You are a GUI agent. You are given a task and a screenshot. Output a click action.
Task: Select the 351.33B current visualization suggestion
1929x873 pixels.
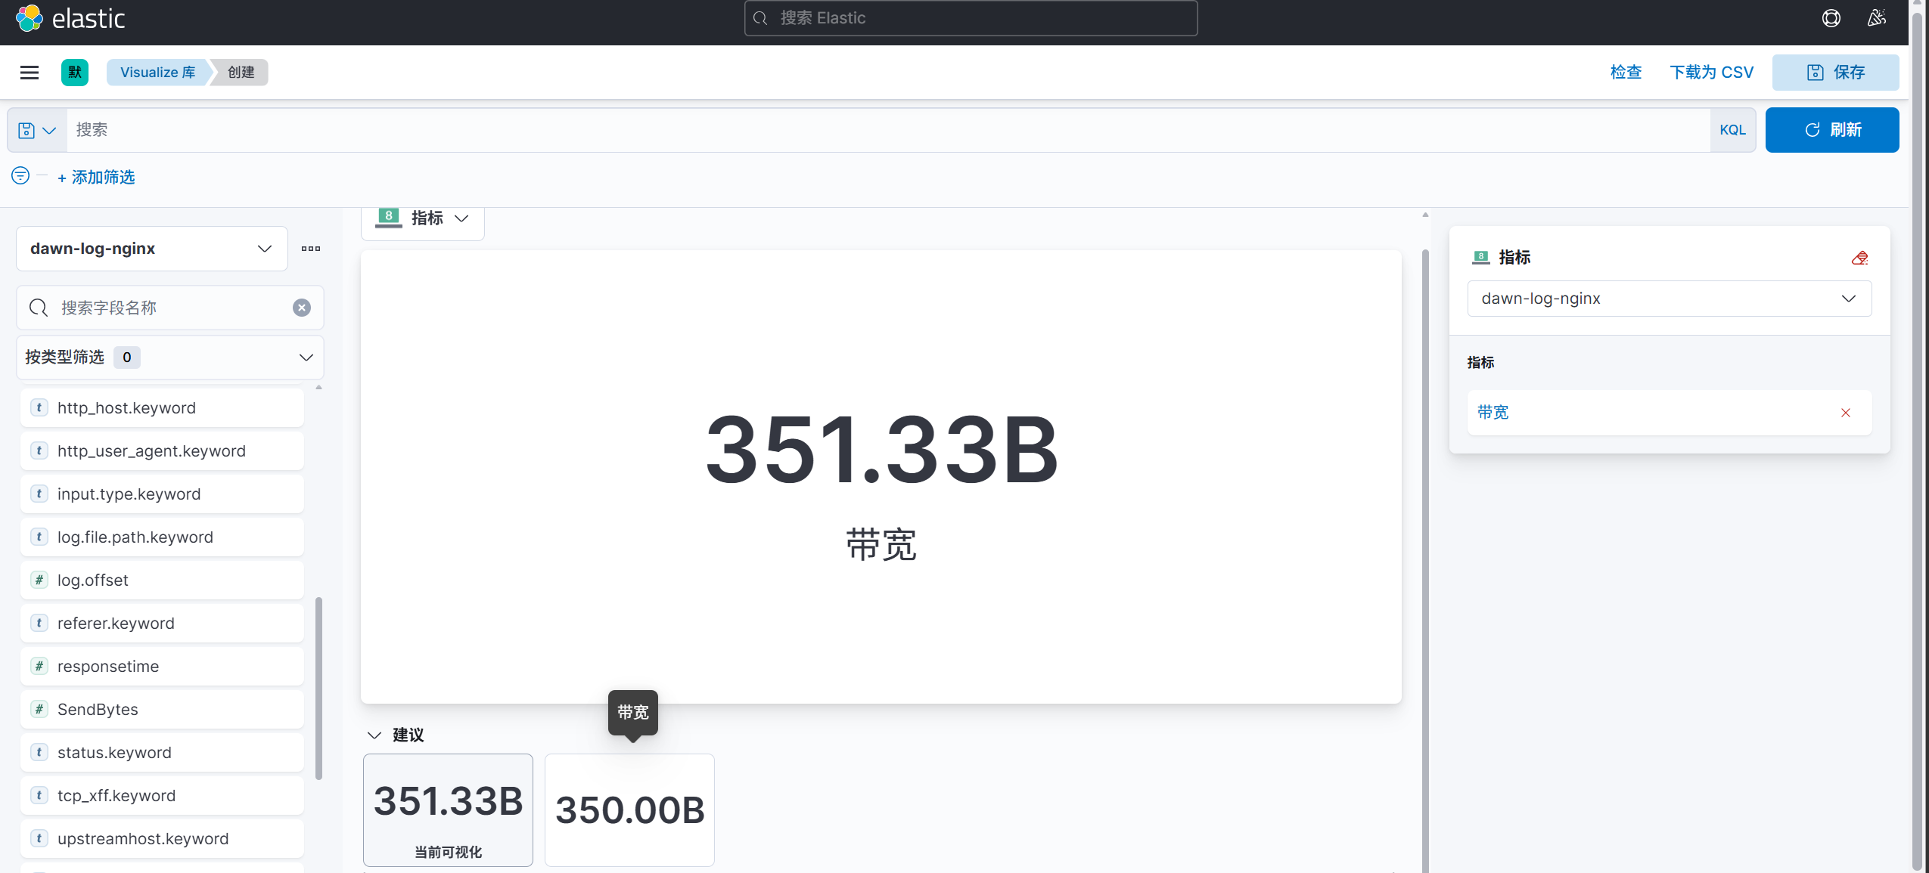coord(448,810)
